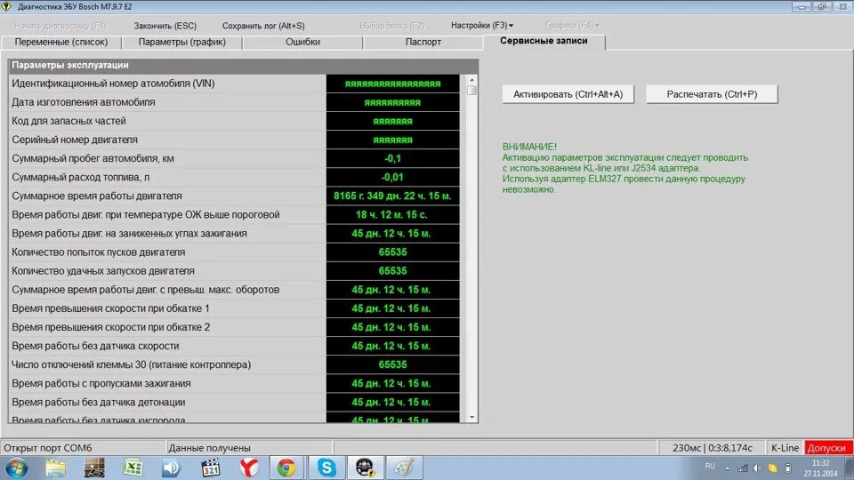Click the green ВНИМАНИЕ! warning heading
Image resolution: width=854 pixels, height=480 pixels.
529,147
